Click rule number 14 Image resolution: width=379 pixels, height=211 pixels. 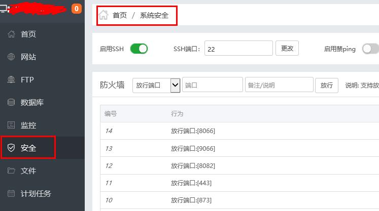click(109, 131)
